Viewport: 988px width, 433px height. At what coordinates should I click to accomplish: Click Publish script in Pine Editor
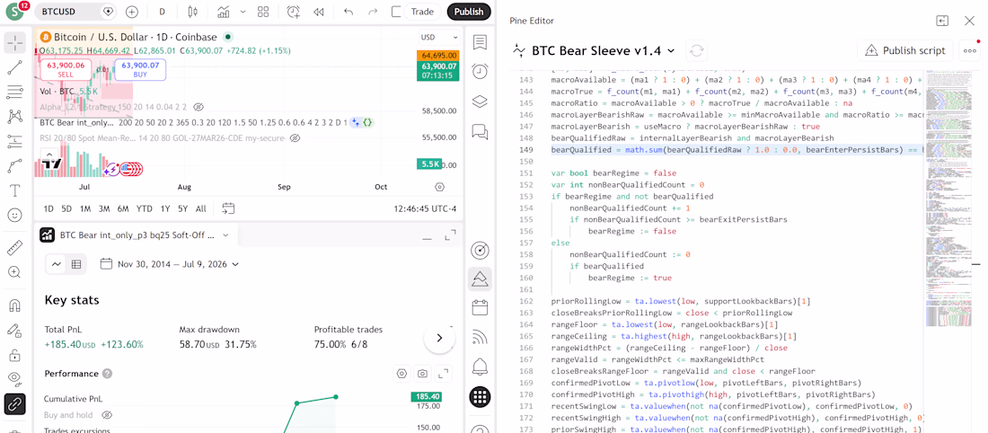[x=905, y=50]
